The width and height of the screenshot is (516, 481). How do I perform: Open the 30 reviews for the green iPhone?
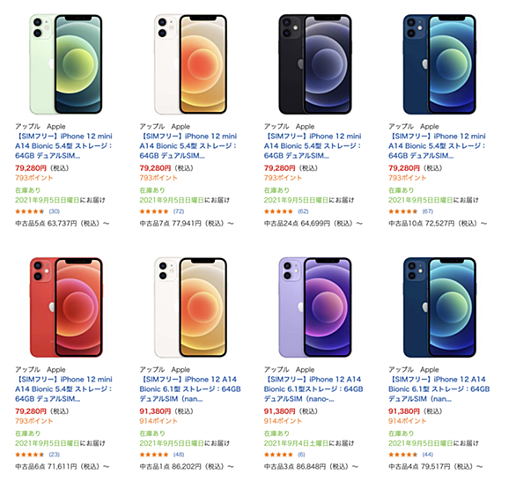(55, 211)
